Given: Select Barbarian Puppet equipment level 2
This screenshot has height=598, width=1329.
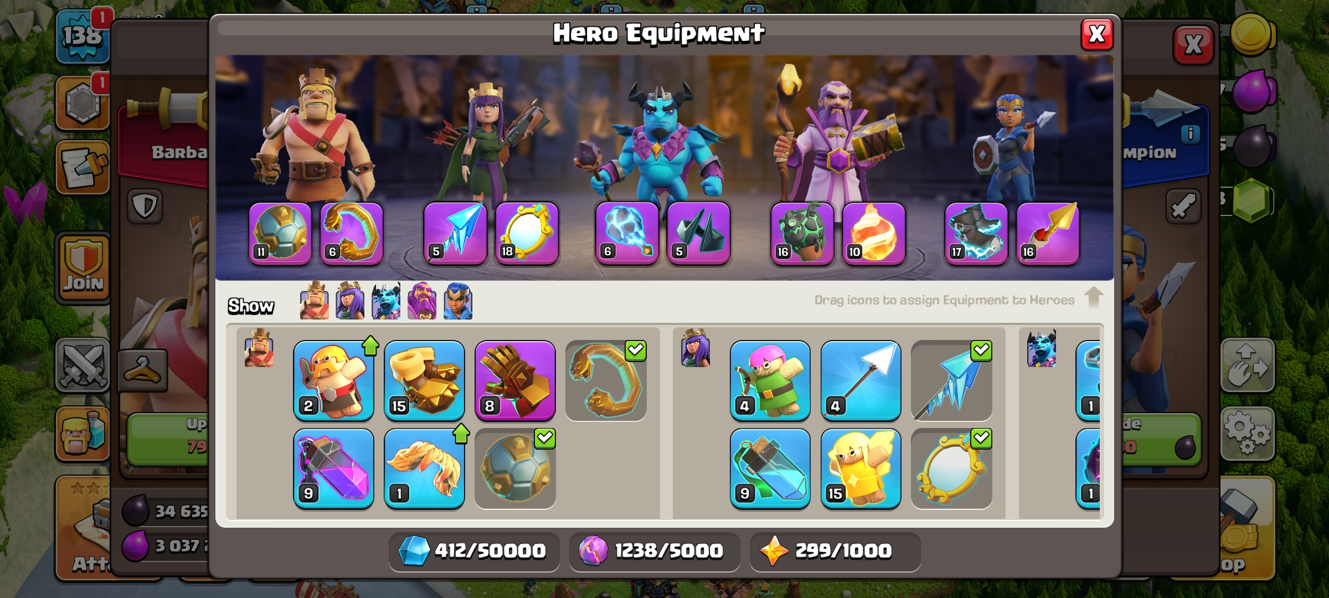Looking at the screenshot, I should [333, 380].
